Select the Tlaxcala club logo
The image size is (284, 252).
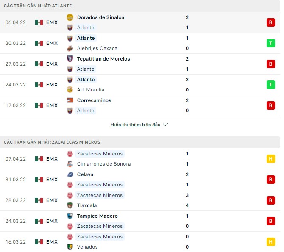tap(70, 205)
